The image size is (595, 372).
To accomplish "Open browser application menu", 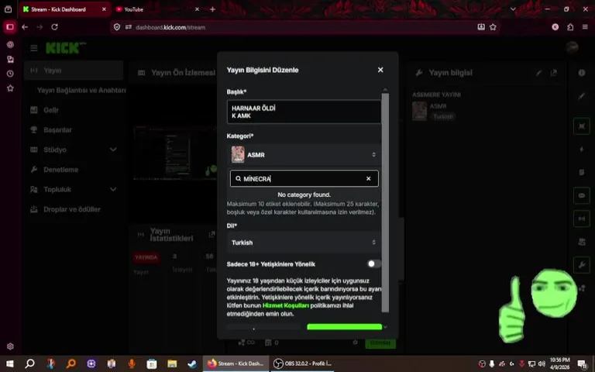I will point(585,27).
